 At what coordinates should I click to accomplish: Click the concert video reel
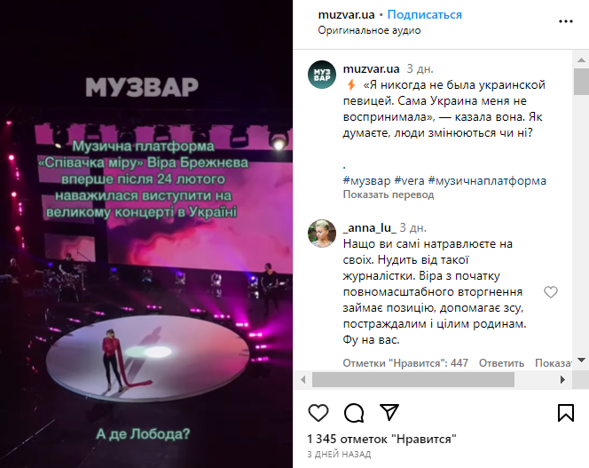point(146,234)
